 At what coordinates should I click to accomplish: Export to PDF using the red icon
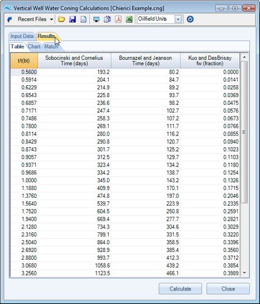pos(118,20)
